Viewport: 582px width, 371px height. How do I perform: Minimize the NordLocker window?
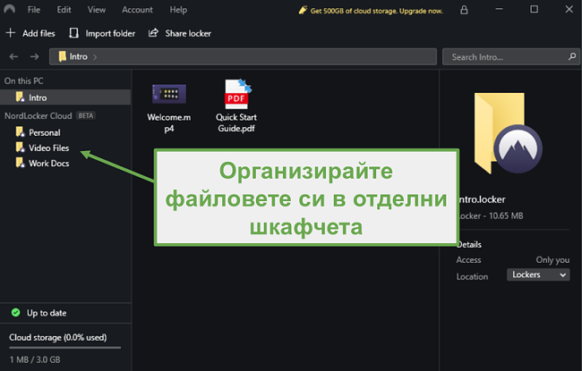click(x=500, y=9)
